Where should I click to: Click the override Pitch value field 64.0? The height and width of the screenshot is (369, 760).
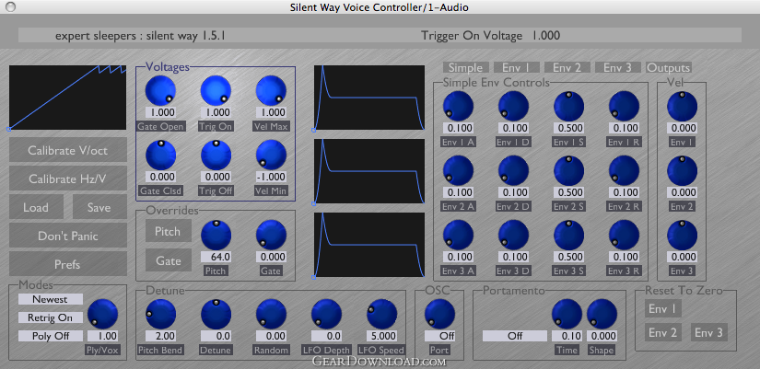(x=216, y=257)
